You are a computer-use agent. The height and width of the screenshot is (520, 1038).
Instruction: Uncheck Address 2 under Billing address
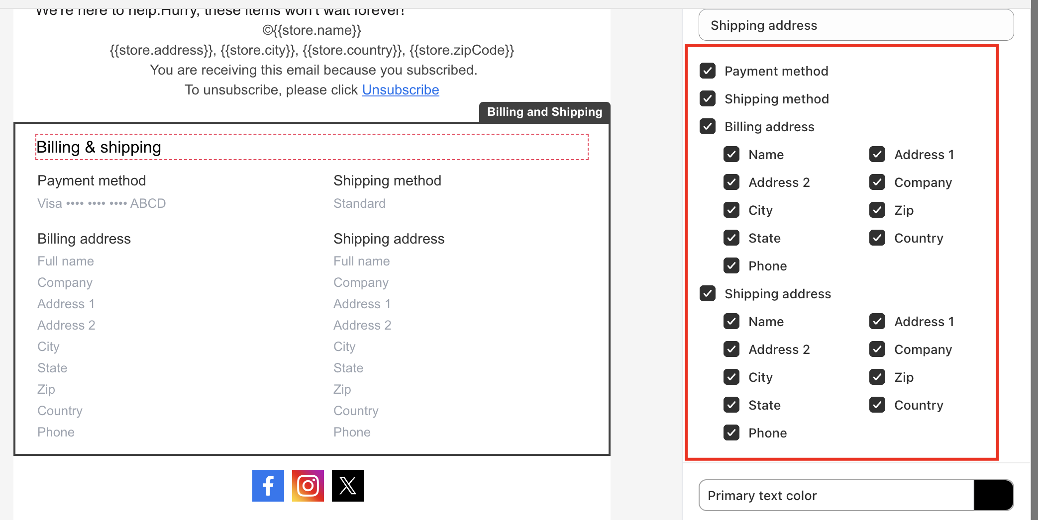[x=731, y=182]
